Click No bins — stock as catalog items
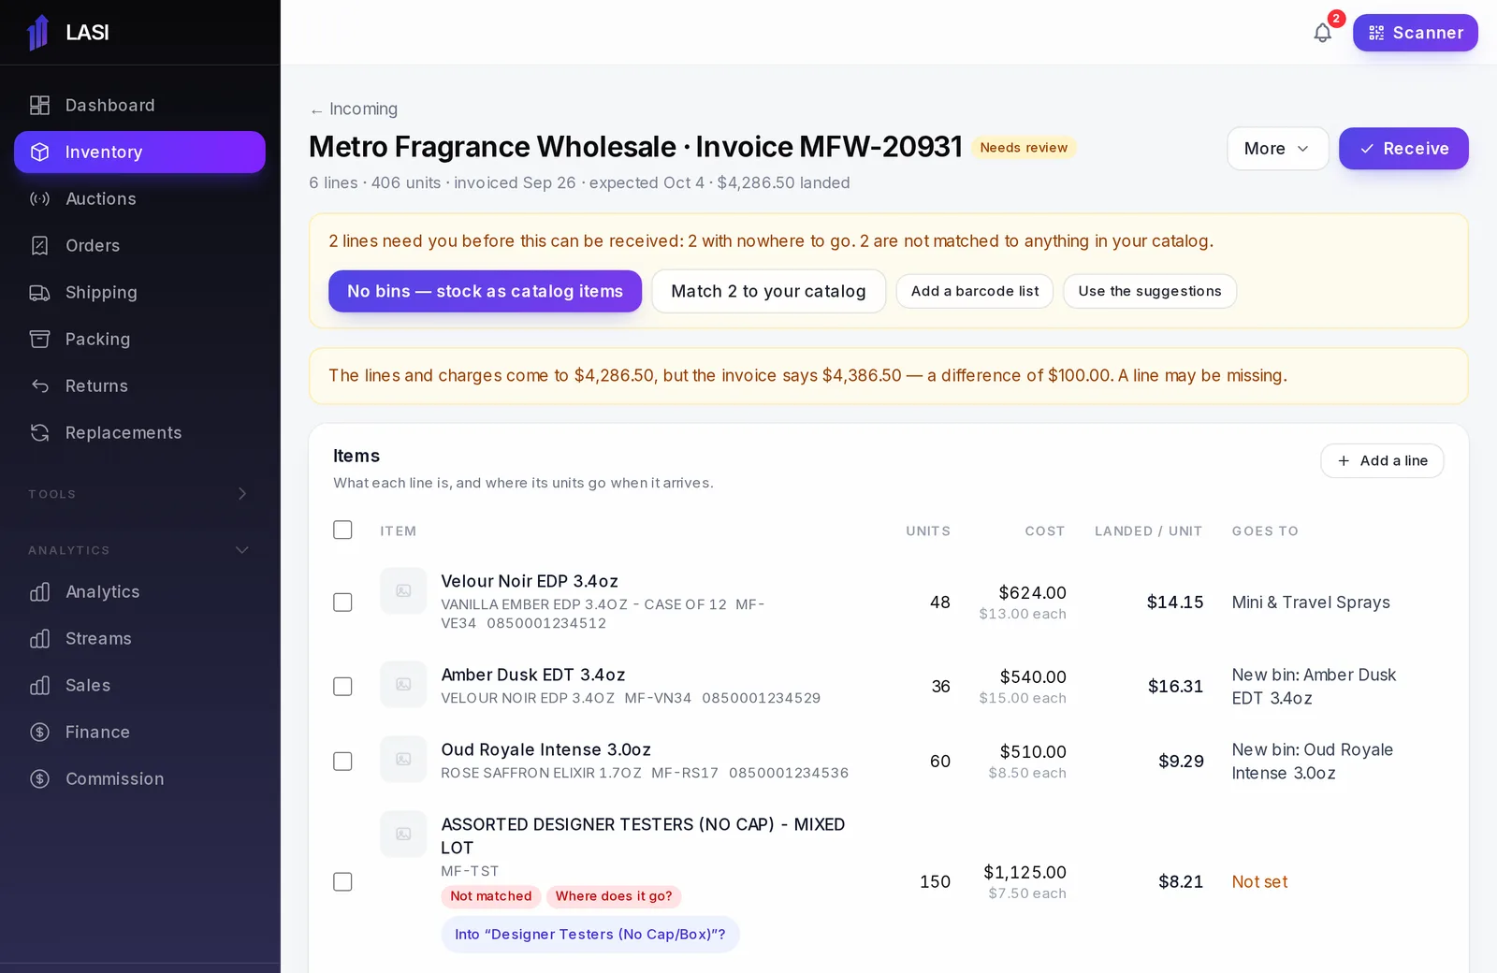This screenshot has height=973, width=1497. click(485, 291)
